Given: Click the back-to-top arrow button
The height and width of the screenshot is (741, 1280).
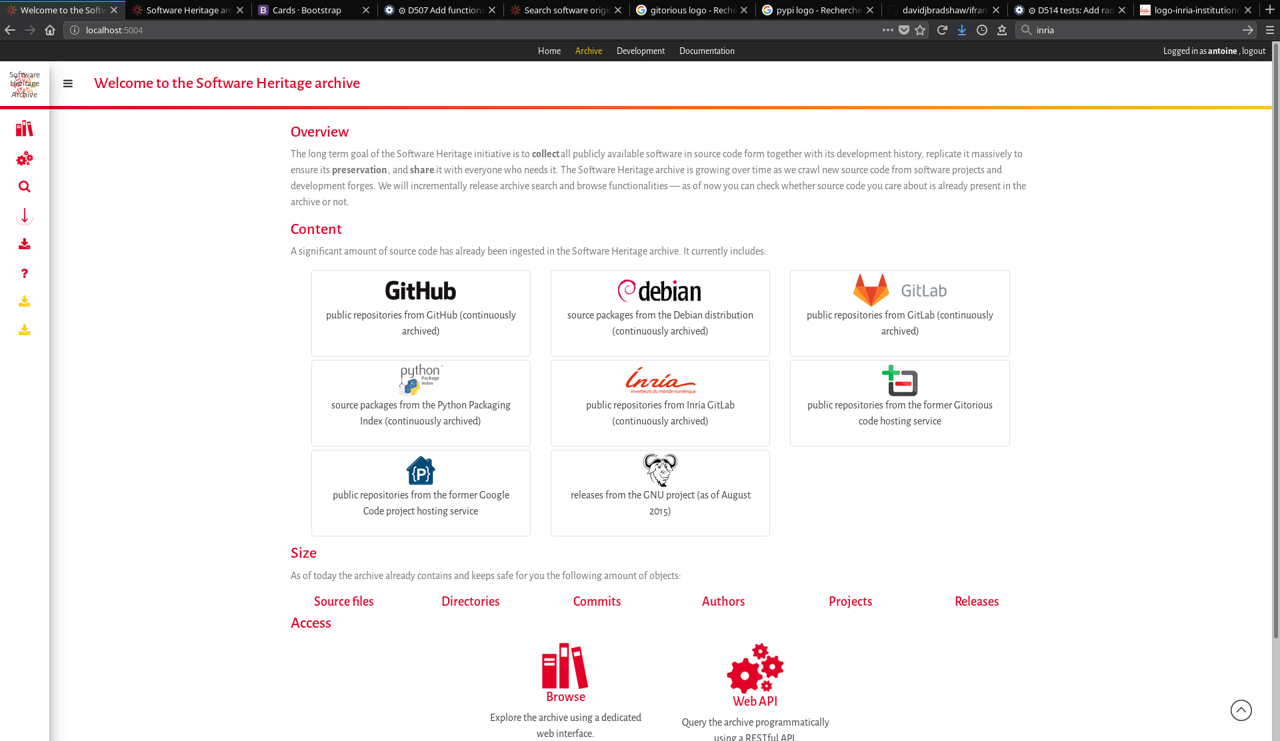Looking at the screenshot, I should pyautogui.click(x=1241, y=710).
